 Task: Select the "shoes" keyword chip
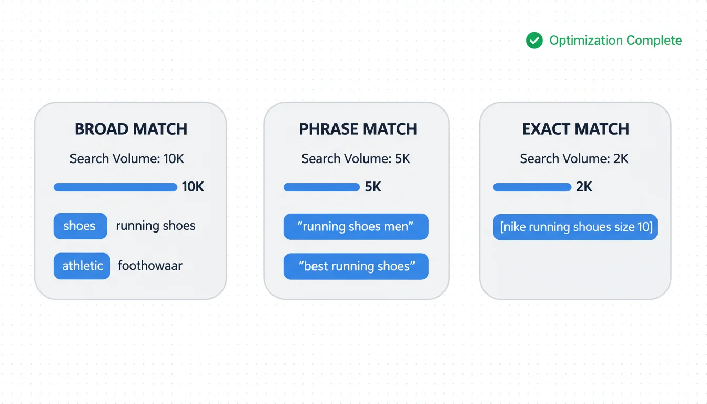80,226
